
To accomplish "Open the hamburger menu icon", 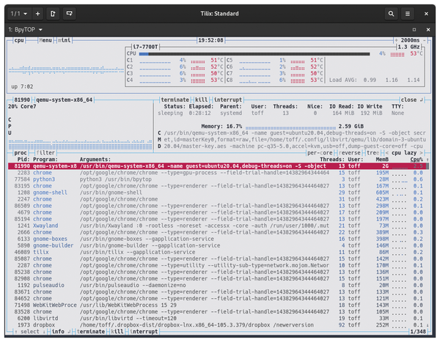I will point(408,14).
